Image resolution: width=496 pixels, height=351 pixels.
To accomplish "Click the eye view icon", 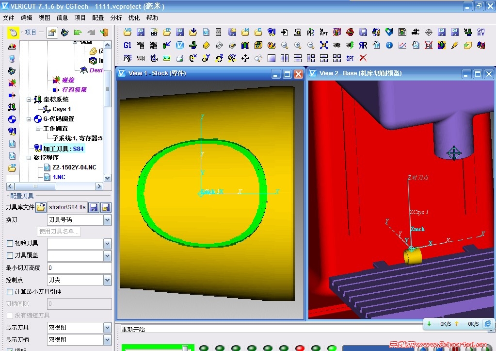I will click(x=337, y=45).
